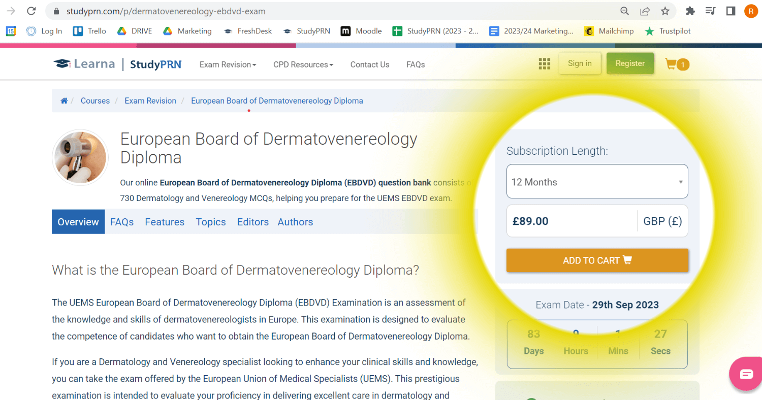Toggle the browser side panel icon
The width and height of the screenshot is (762, 400).
pos(731,11)
